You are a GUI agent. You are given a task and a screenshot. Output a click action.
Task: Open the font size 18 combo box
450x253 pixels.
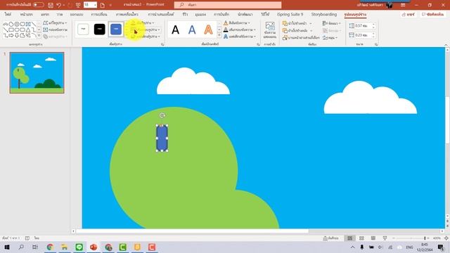90,5
